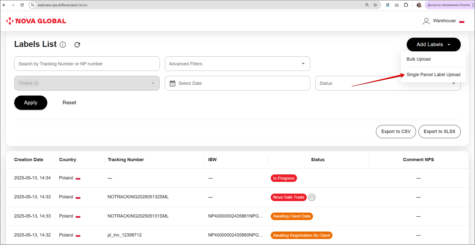Click the Nova Global logo
The width and height of the screenshot is (475, 245).
pyautogui.click(x=36, y=21)
